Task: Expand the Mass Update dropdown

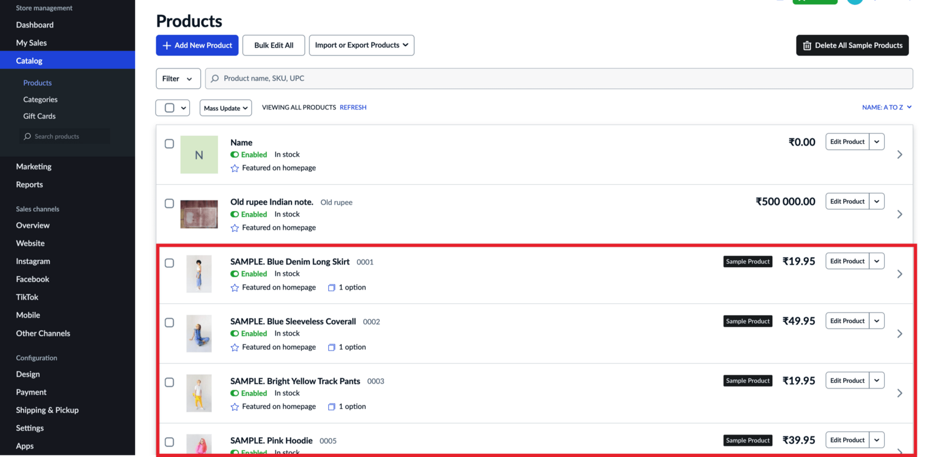Action: point(225,108)
